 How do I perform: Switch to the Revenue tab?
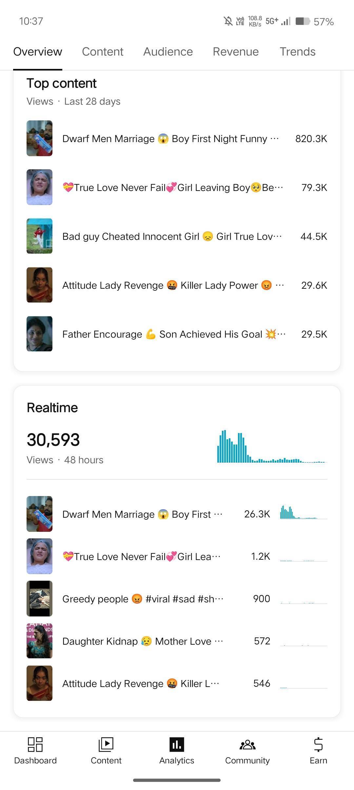tap(236, 52)
